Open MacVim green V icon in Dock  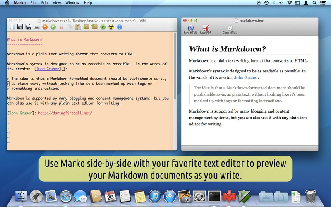244,196
